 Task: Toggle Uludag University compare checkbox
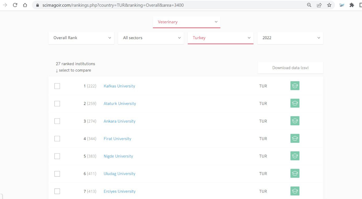coord(57,174)
